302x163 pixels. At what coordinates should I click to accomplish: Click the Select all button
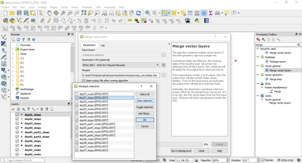coord(145,94)
